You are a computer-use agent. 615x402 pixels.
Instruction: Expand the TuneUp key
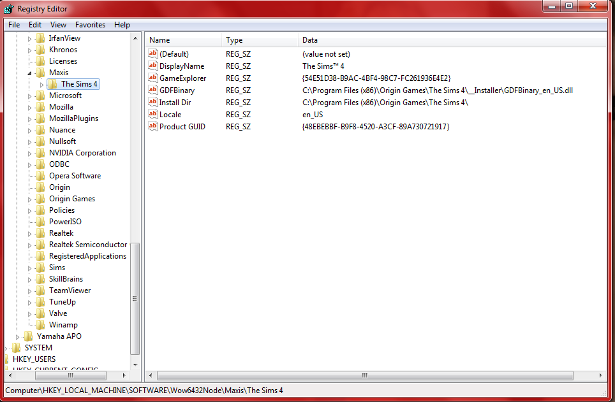(29, 302)
